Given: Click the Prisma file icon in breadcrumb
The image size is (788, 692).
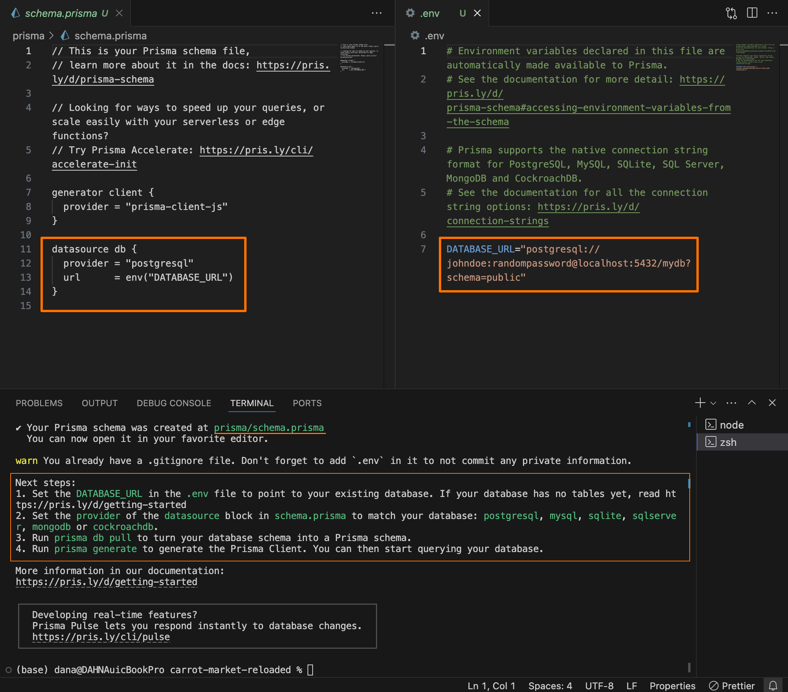Looking at the screenshot, I should (x=65, y=35).
